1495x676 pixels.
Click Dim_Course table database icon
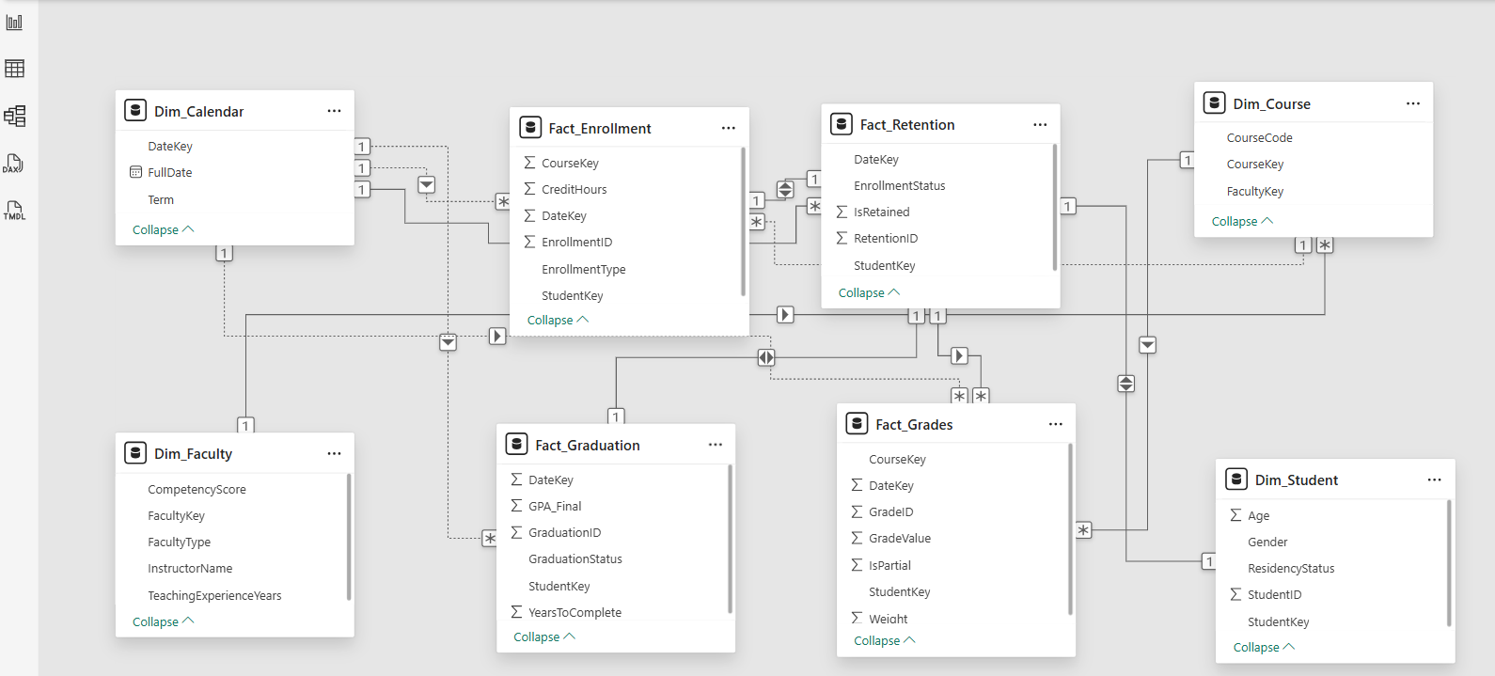1215,103
